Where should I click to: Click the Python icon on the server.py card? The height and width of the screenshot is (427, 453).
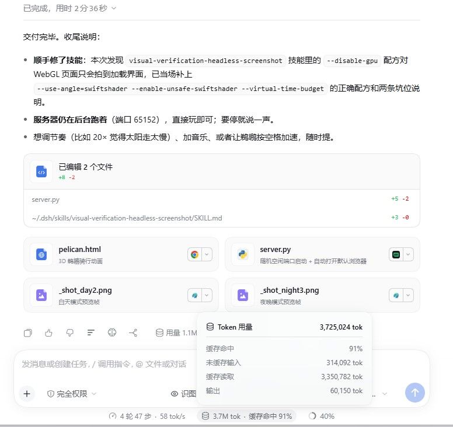pyautogui.click(x=243, y=254)
